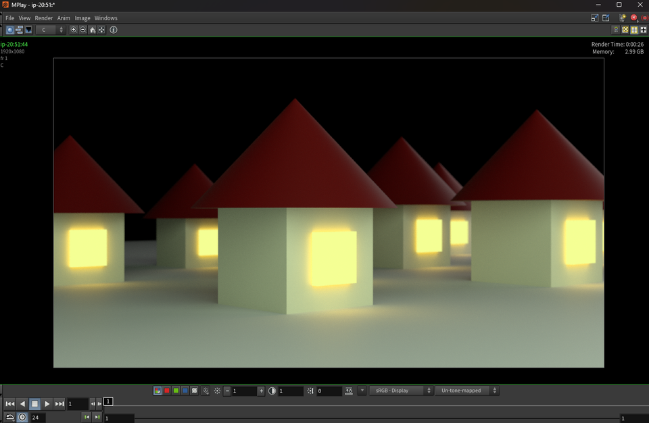Click the fit image to window icon

(101, 30)
